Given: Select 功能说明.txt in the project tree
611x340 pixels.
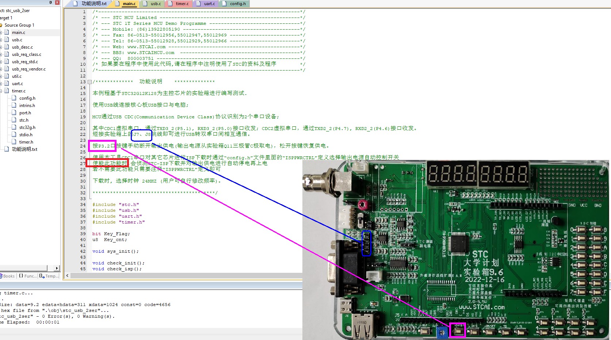Looking at the screenshot, I should (x=24, y=149).
